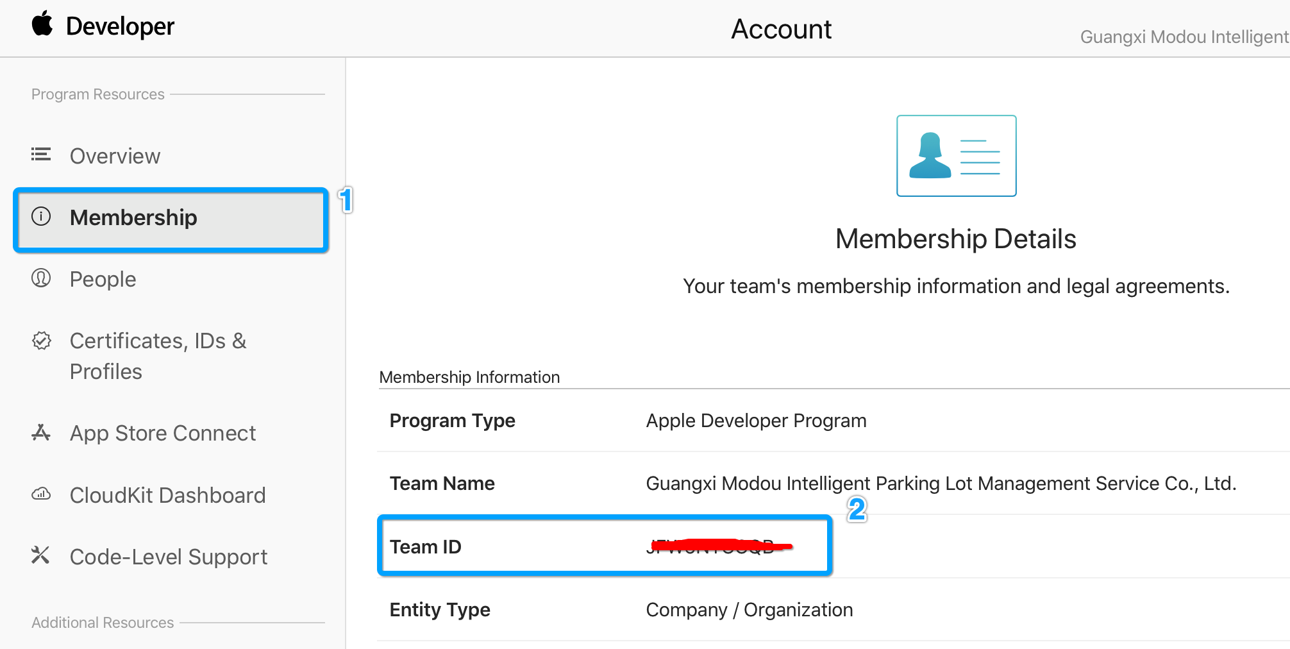The image size is (1290, 649).
Task: Click the Team ID label
Action: [426, 547]
